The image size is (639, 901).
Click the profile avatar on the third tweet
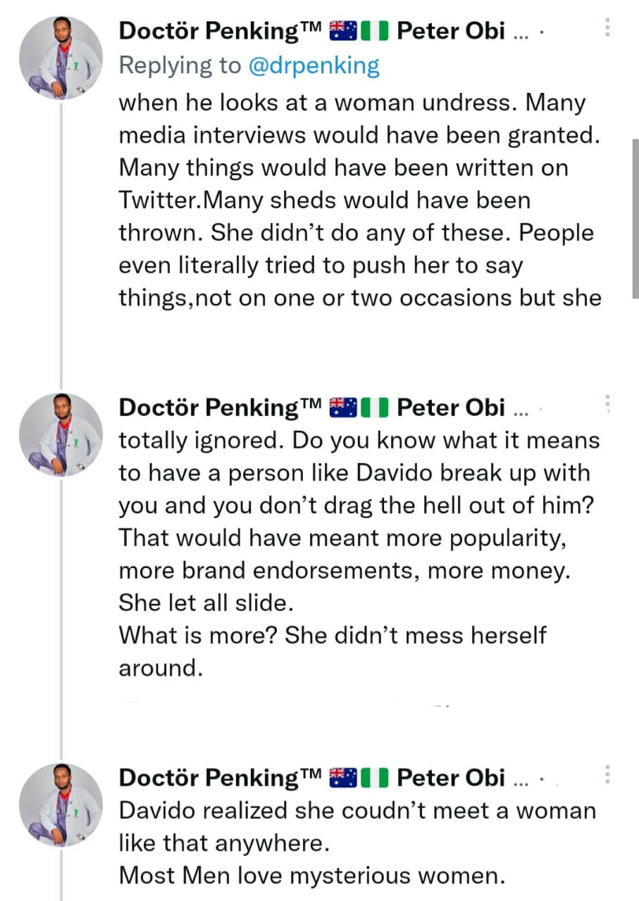click(61, 805)
